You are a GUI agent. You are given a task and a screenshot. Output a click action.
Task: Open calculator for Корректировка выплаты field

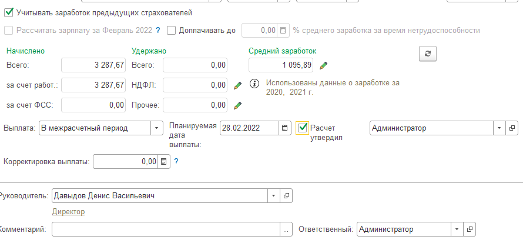(x=164, y=161)
